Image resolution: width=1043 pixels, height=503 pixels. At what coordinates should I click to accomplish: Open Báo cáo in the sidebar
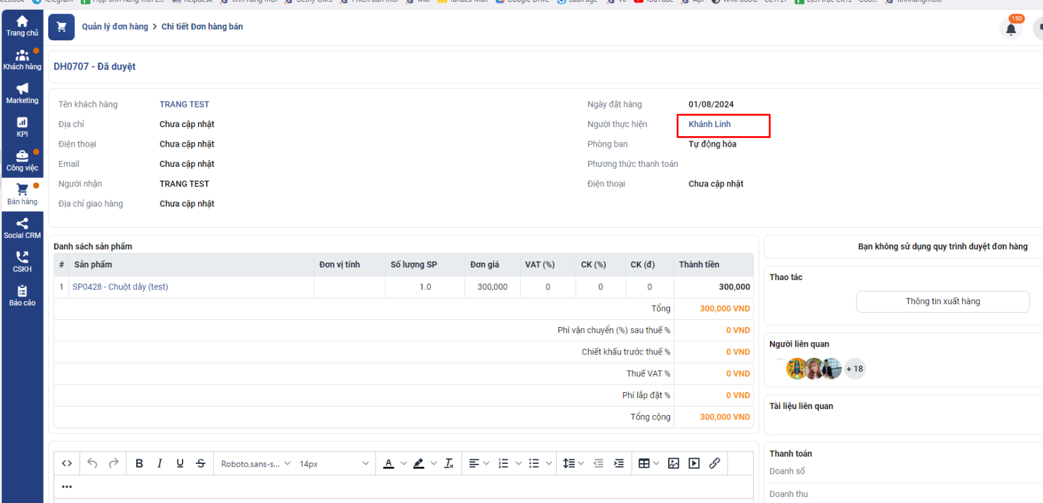pyautogui.click(x=22, y=295)
